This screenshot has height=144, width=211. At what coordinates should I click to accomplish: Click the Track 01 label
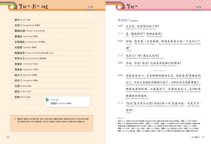90,6
